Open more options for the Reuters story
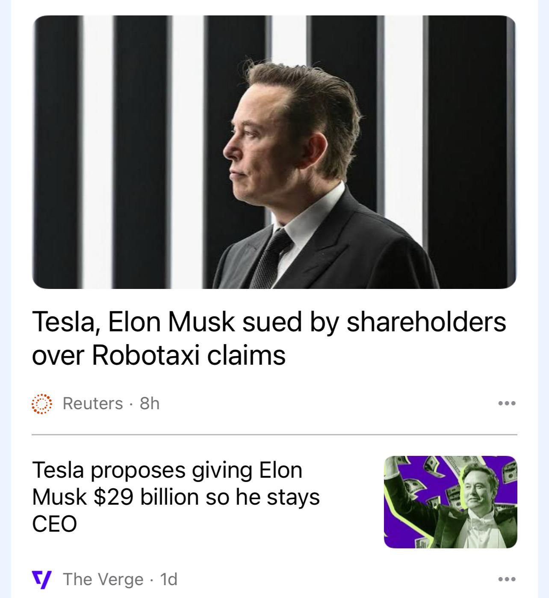This screenshot has height=598, width=549. point(507,403)
